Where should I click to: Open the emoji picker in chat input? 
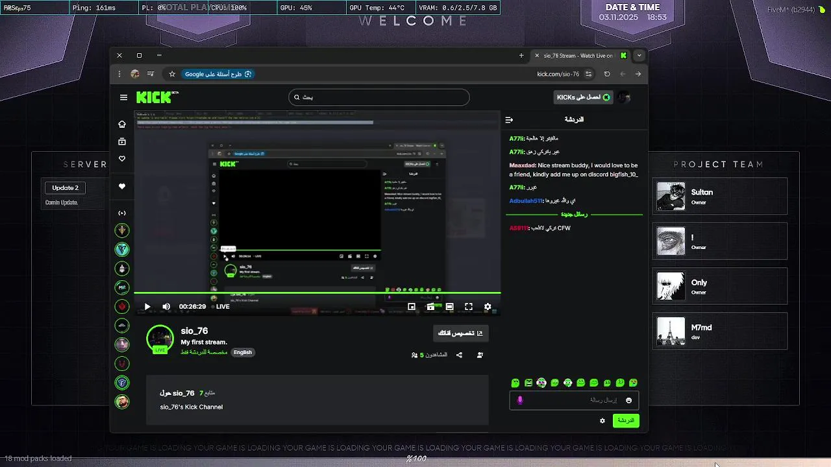[628, 400]
